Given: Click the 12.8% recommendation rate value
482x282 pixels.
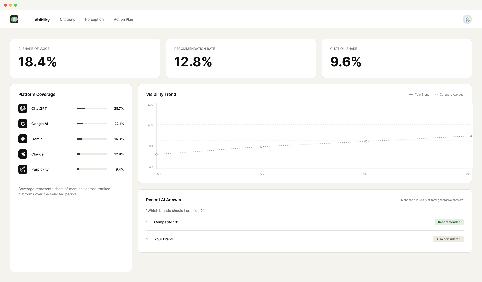Looking at the screenshot, I should pyautogui.click(x=193, y=62).
